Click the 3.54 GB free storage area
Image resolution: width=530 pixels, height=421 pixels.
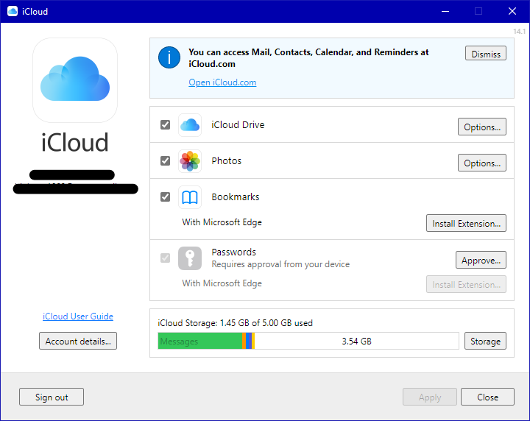[x=356, y=341]
